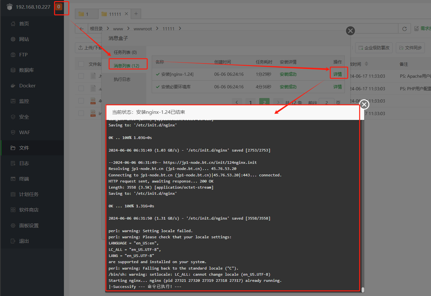This screenshot has height=296, width=431.
Task: Click the 安装[nginx-1.24] message name
Action: (x=177, y=74)
